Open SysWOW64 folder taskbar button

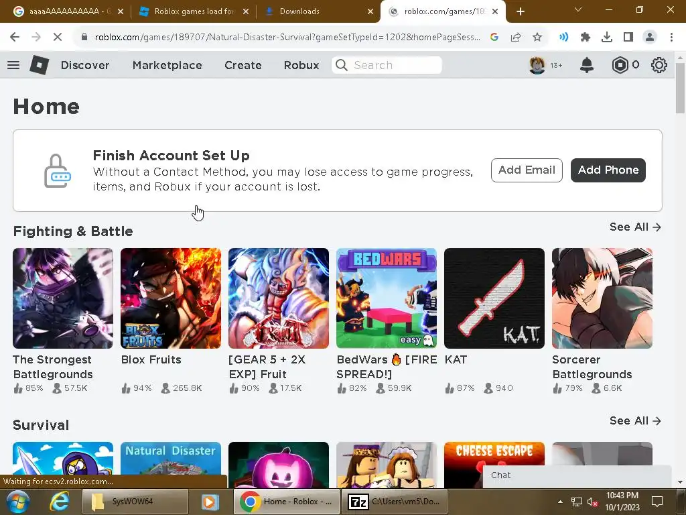click(135, 502)
